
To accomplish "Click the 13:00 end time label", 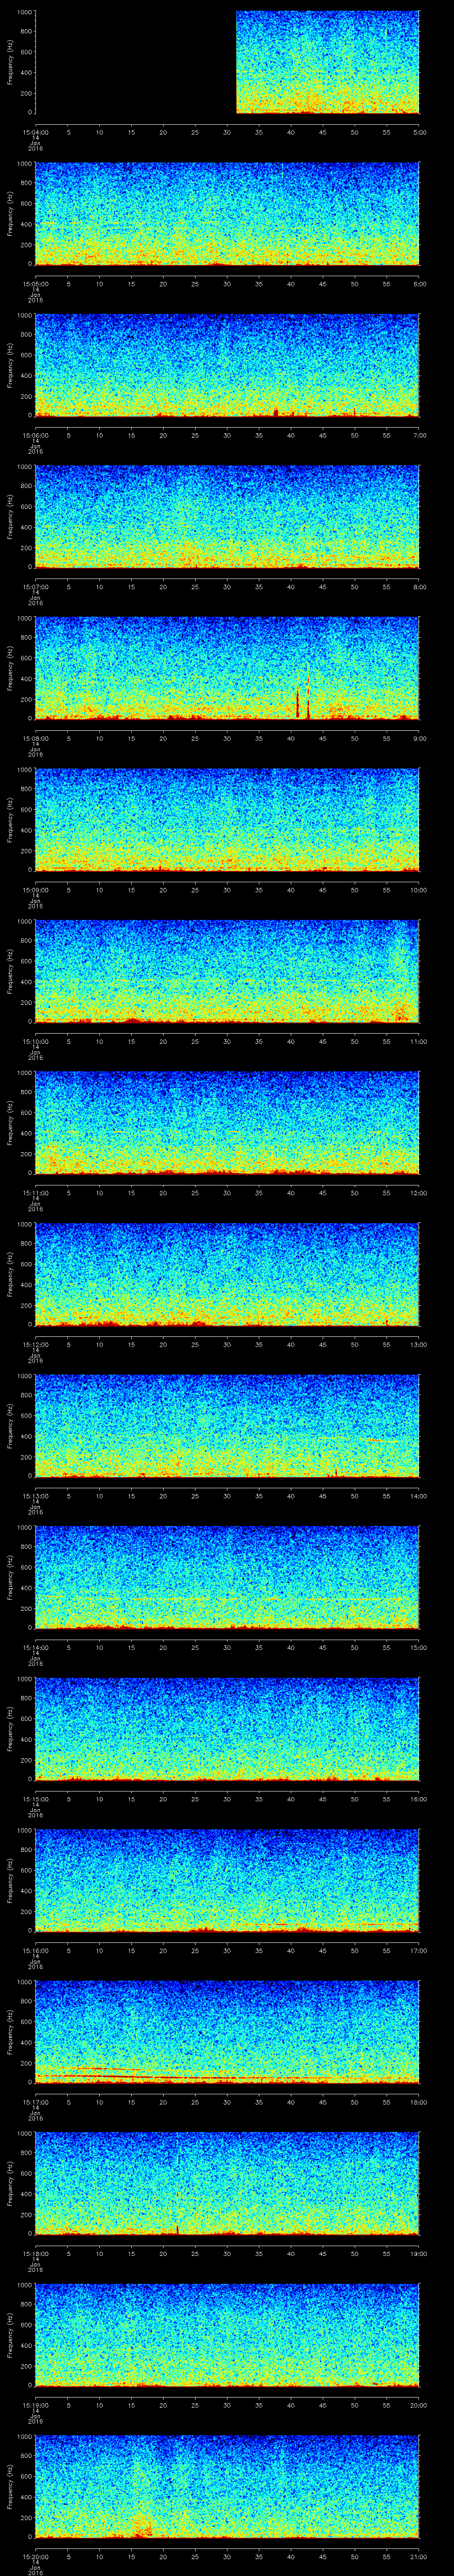I will pyautogui.click(x=419, y=1344).
